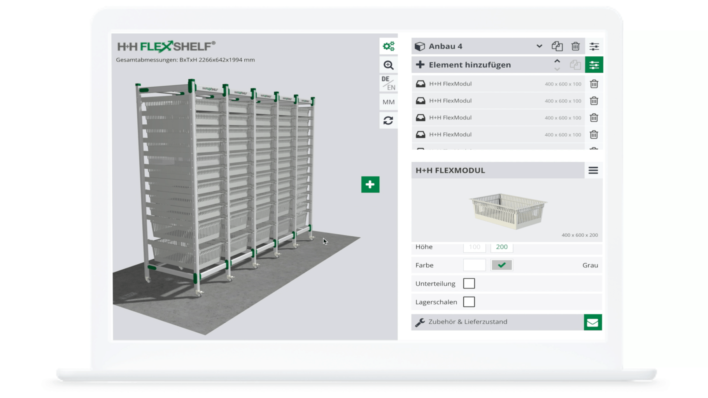708x398 pixels.
Task: Switch language with DE/EN button
Action: point(388,83)
